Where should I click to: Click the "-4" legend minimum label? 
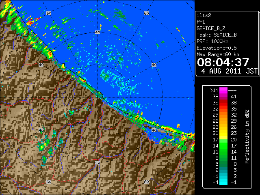[x=215, y=182]
